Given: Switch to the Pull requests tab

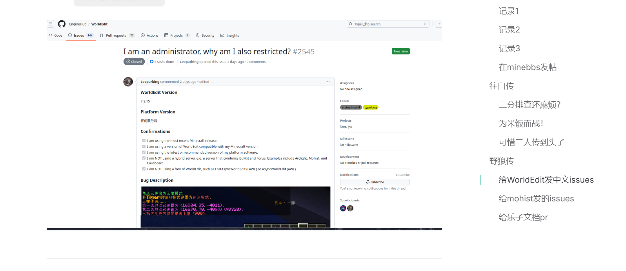Looking at the screenshot, I should pyautogui.click(x=116, y=36).
